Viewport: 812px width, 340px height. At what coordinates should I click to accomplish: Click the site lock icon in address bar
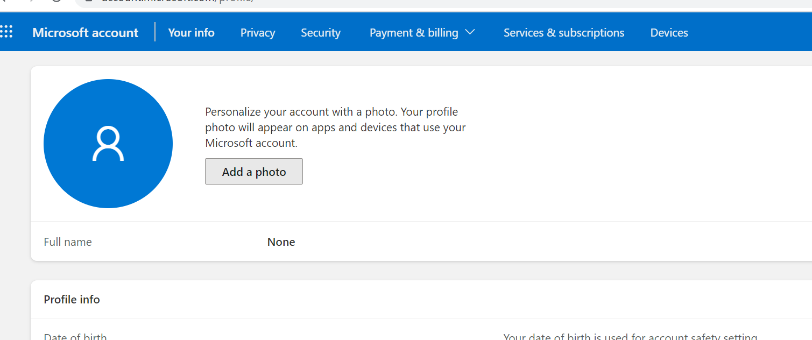click(x=89, y=2)
